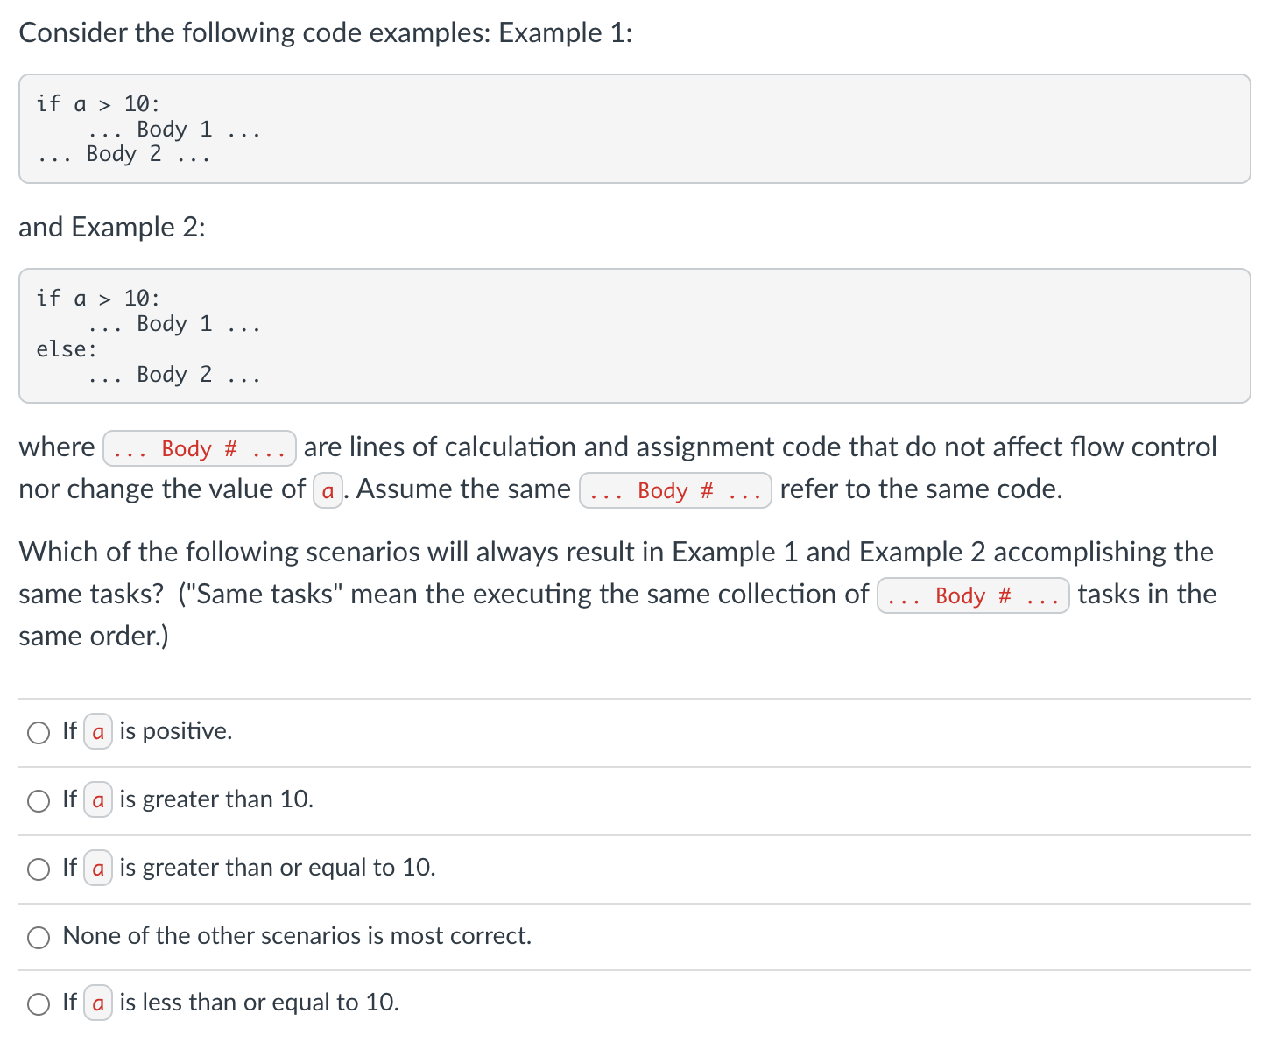Click the 'and Example 2:' heading text
This screenshot has width=1276, height=1056.
coord(112,227)
